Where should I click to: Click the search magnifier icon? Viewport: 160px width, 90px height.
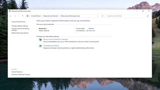148,16
